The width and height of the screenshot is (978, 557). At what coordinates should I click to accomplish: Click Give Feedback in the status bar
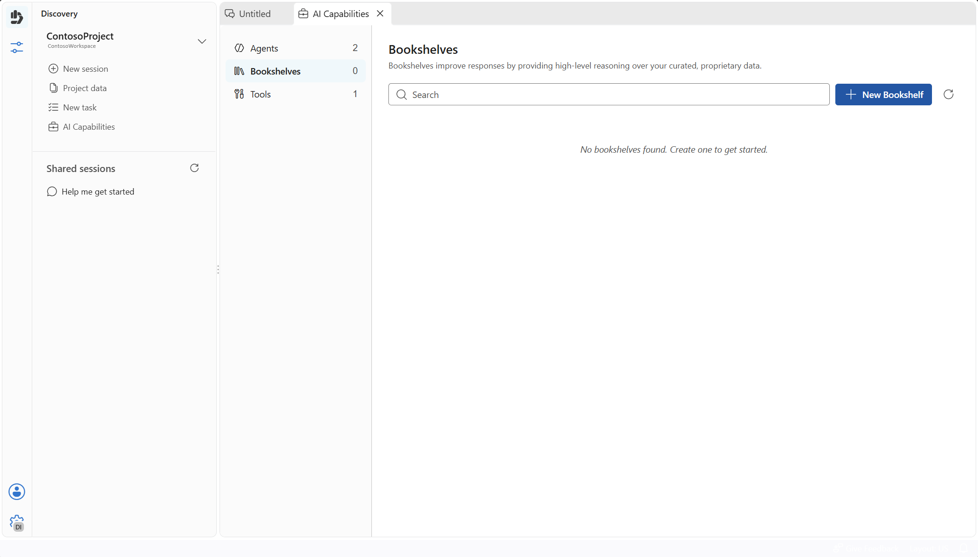tap(866, 548)
